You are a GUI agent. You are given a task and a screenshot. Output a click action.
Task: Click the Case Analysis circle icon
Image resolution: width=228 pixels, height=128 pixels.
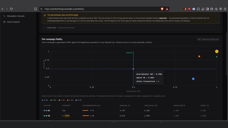(4, 22)
